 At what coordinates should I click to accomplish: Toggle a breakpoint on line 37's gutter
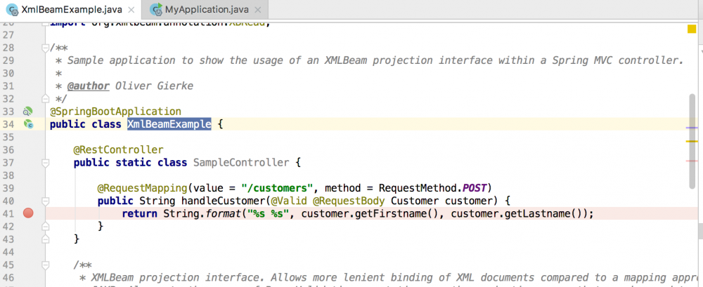click(28, 163)
